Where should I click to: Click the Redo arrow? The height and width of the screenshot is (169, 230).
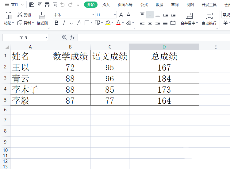71,5
